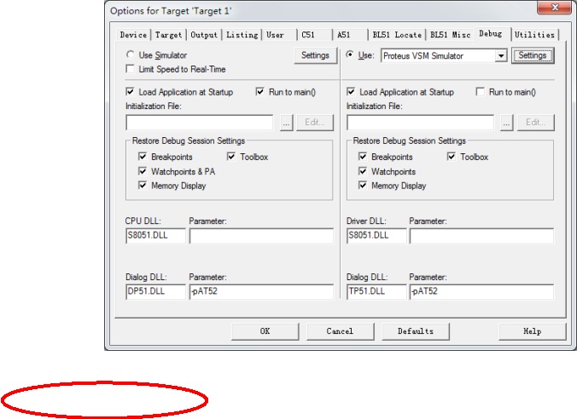Open Settings for Use Simulator
Image resolution: width=577 pixels, height=419 pixels.
315,55
